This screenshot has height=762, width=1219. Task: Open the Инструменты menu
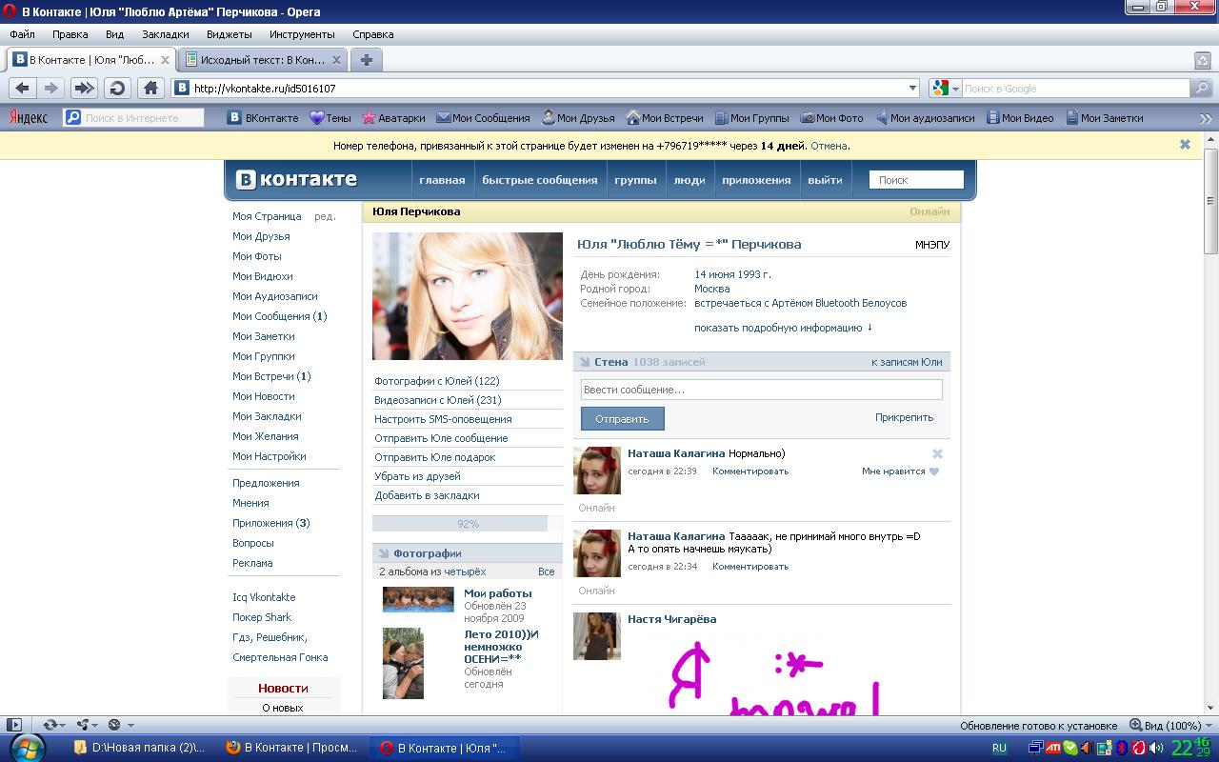[x=302, y=34]
